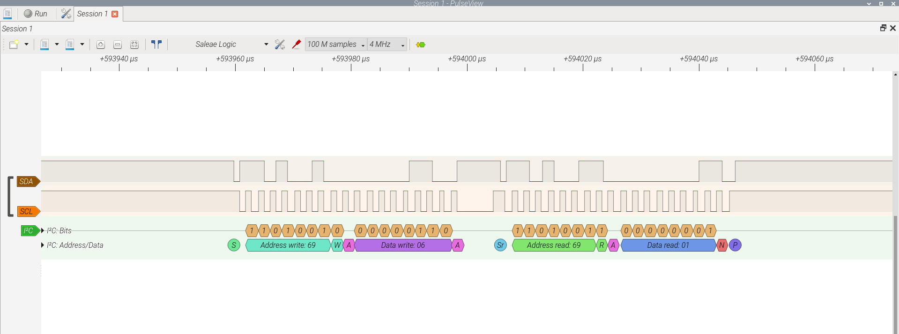Open the settings wrench icon beside Session 1 tab
The height and width of the screenshot is (334, 899).
(x=66, y=14)
